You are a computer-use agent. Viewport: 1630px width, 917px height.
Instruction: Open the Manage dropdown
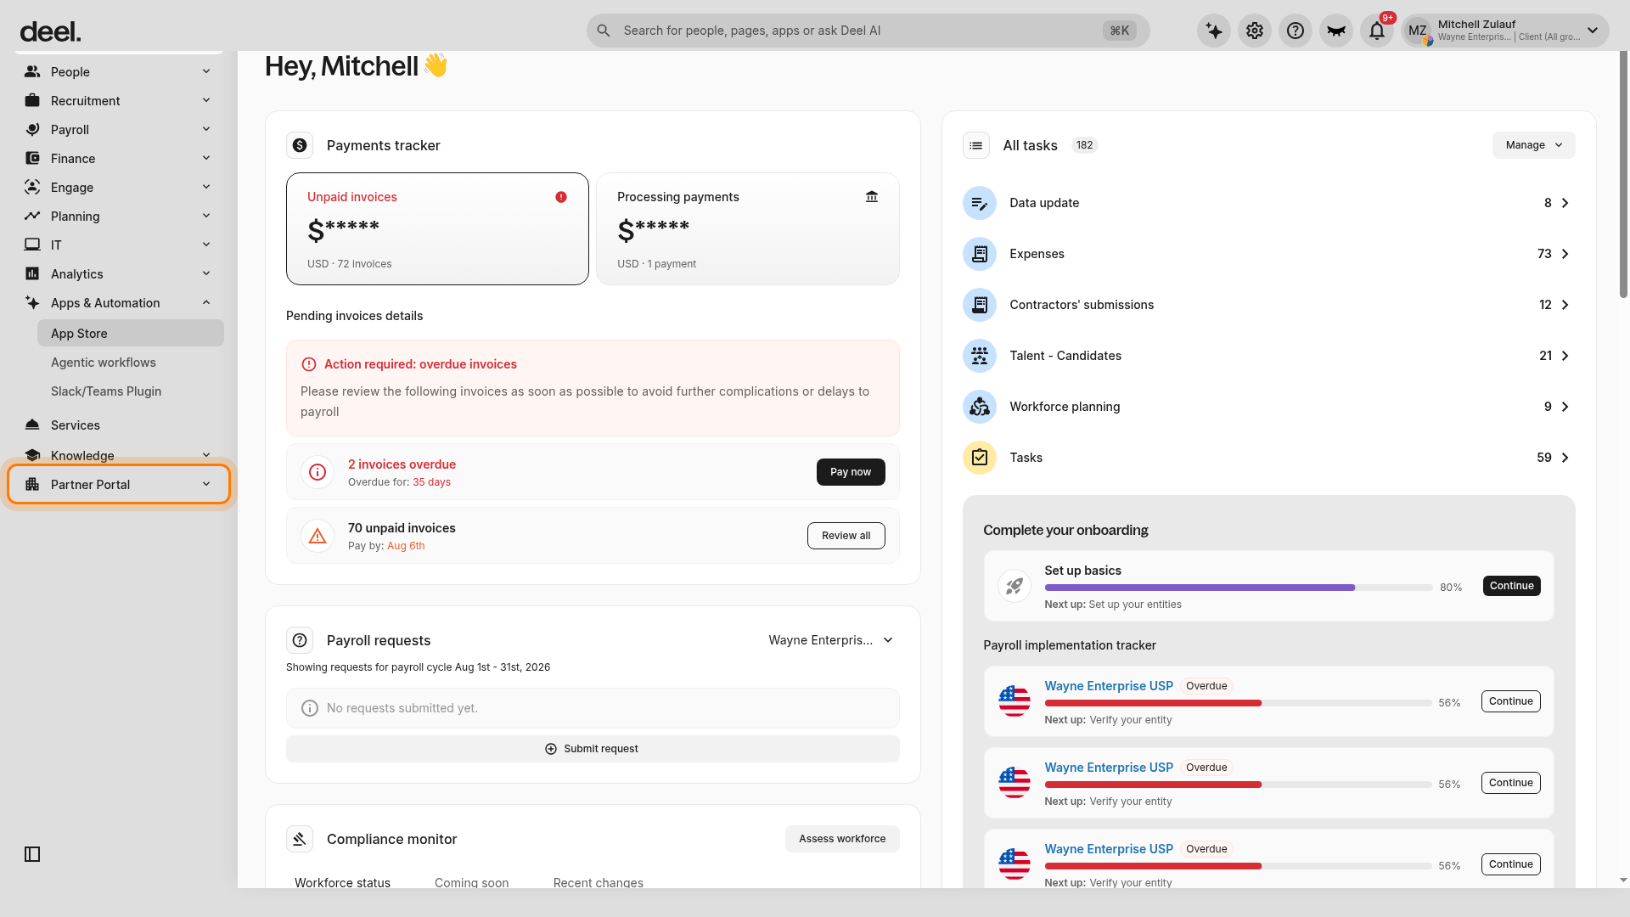tap(1533, 145)
